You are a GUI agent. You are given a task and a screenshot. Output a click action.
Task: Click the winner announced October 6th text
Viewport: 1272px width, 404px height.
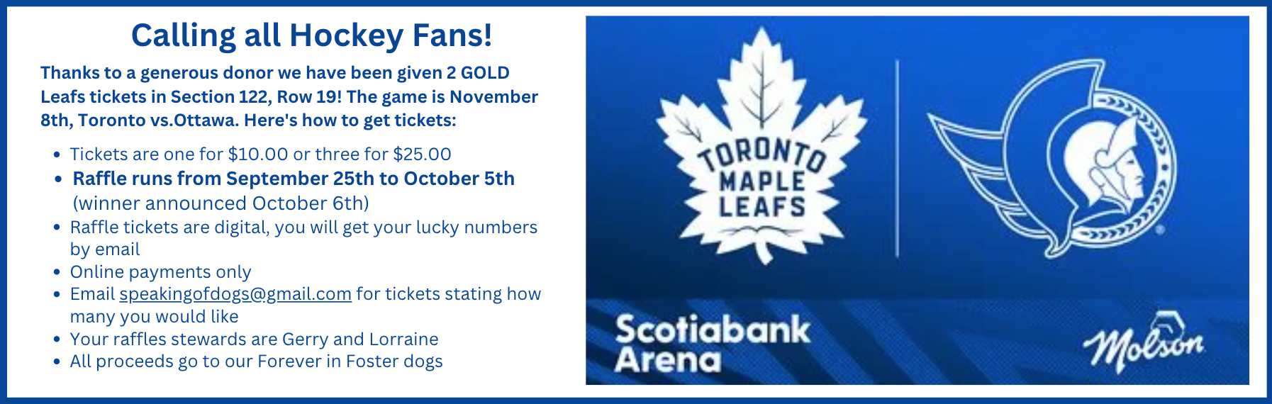click(x=221, y=203)
